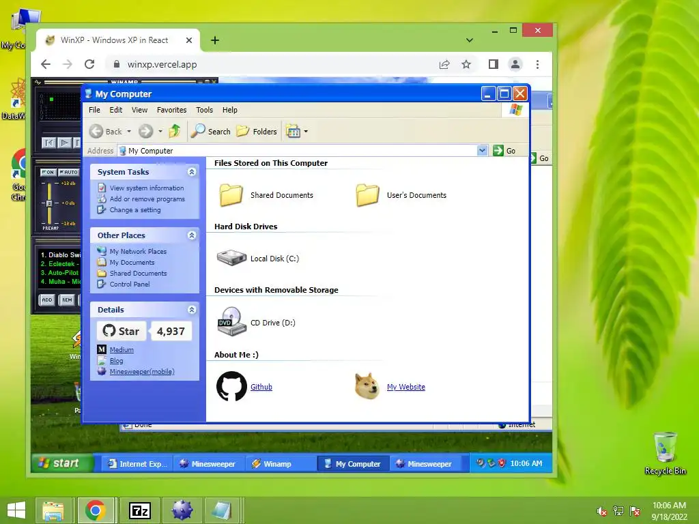Bookmark this tab with star icon
Screen dimensions: 699x524
466,64
